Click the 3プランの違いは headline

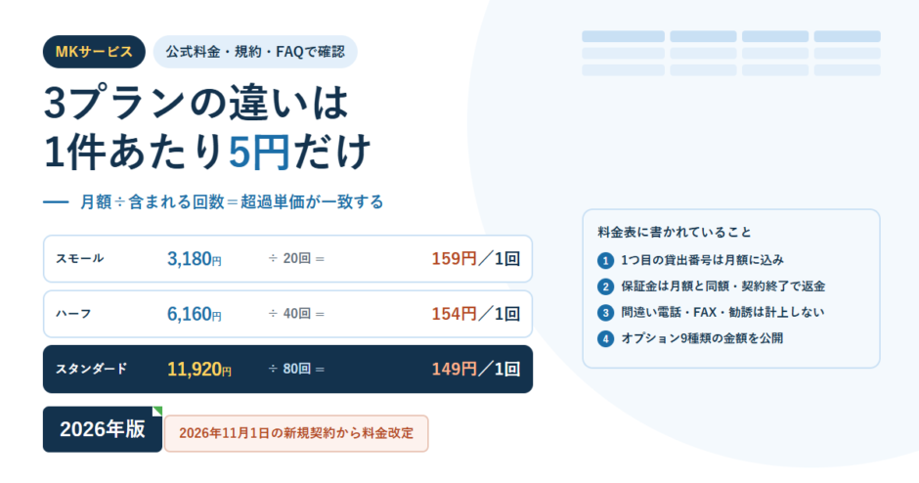pyautogui.click(x=197, y=103)
